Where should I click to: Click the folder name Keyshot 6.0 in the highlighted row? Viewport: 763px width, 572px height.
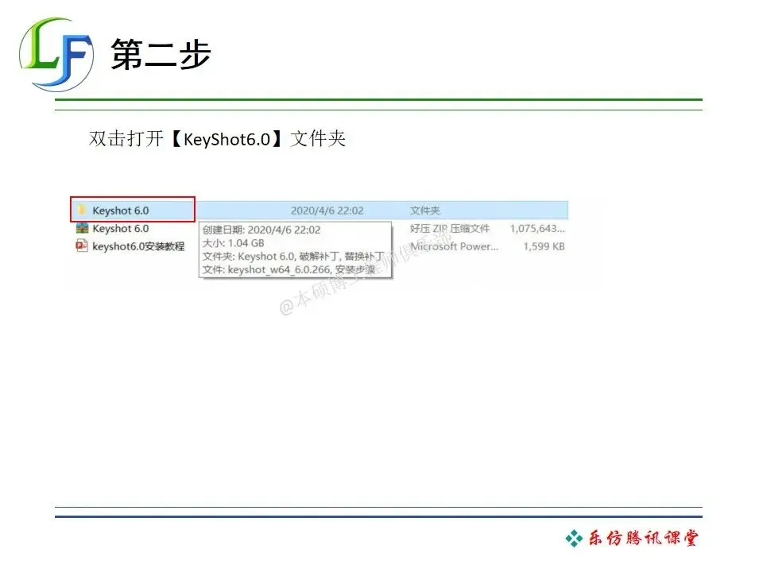pyautogui.click(x=121, y=210)
